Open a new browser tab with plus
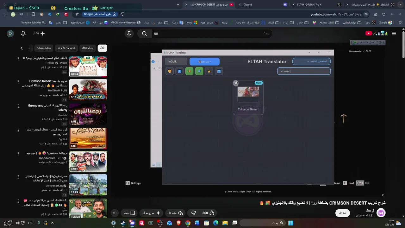 [178, 4]
